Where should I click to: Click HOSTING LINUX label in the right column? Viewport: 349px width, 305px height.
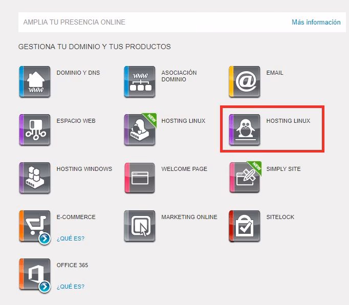pos(288,121)
